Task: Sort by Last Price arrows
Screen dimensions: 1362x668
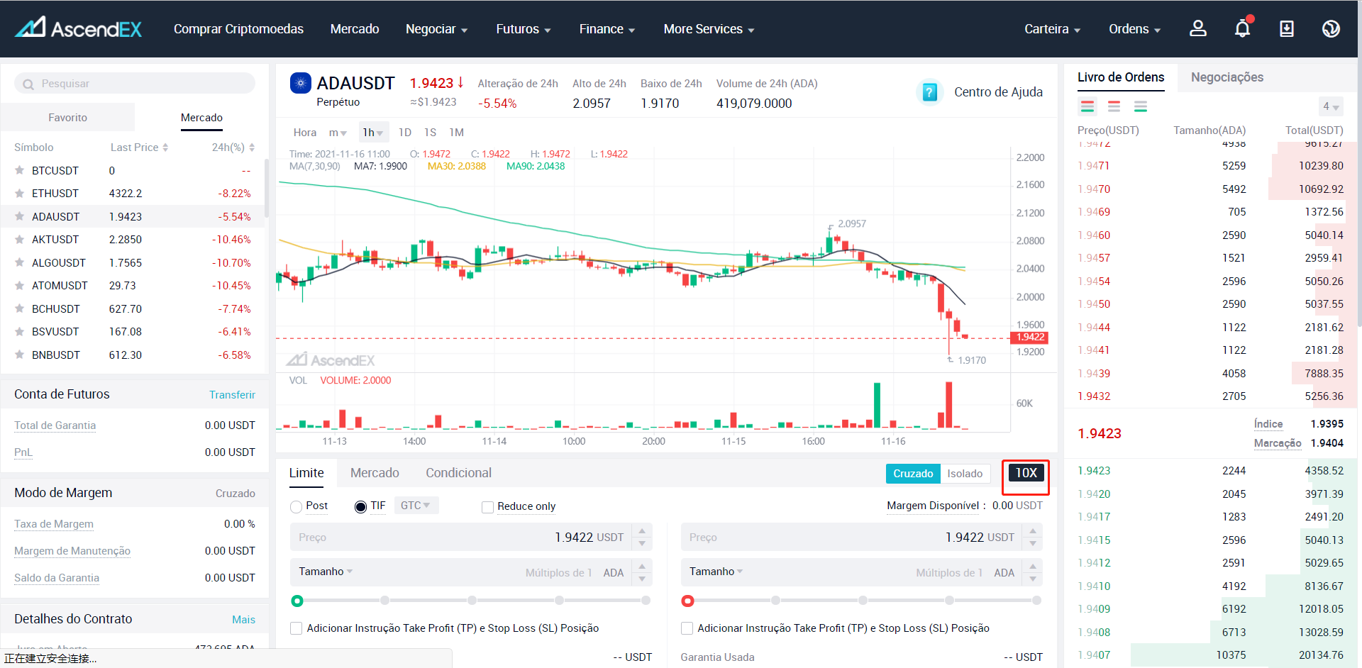Action: click(165, 147)
